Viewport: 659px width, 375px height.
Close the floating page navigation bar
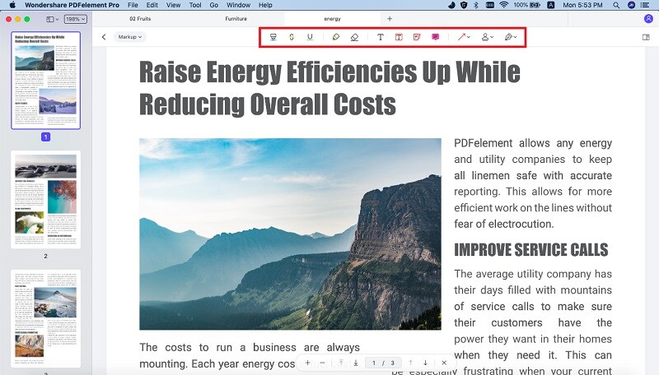[x=444, y=363]
